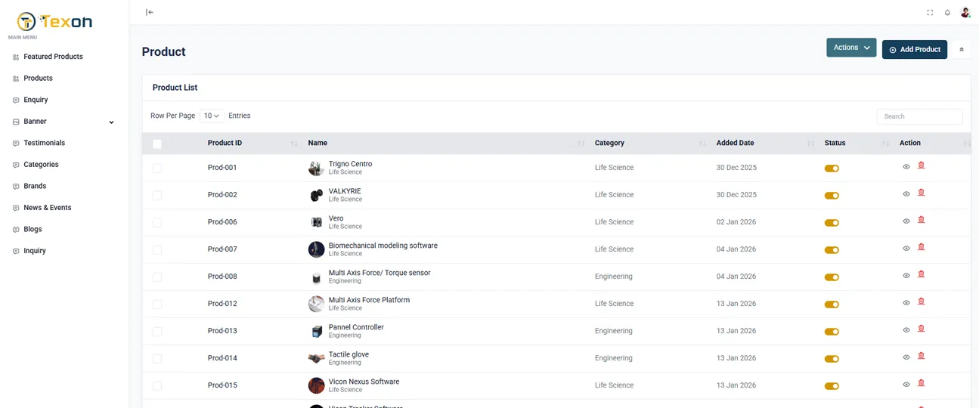Open the user profile avatar
This screenshot has height=408, width=979.
(965, 13)
